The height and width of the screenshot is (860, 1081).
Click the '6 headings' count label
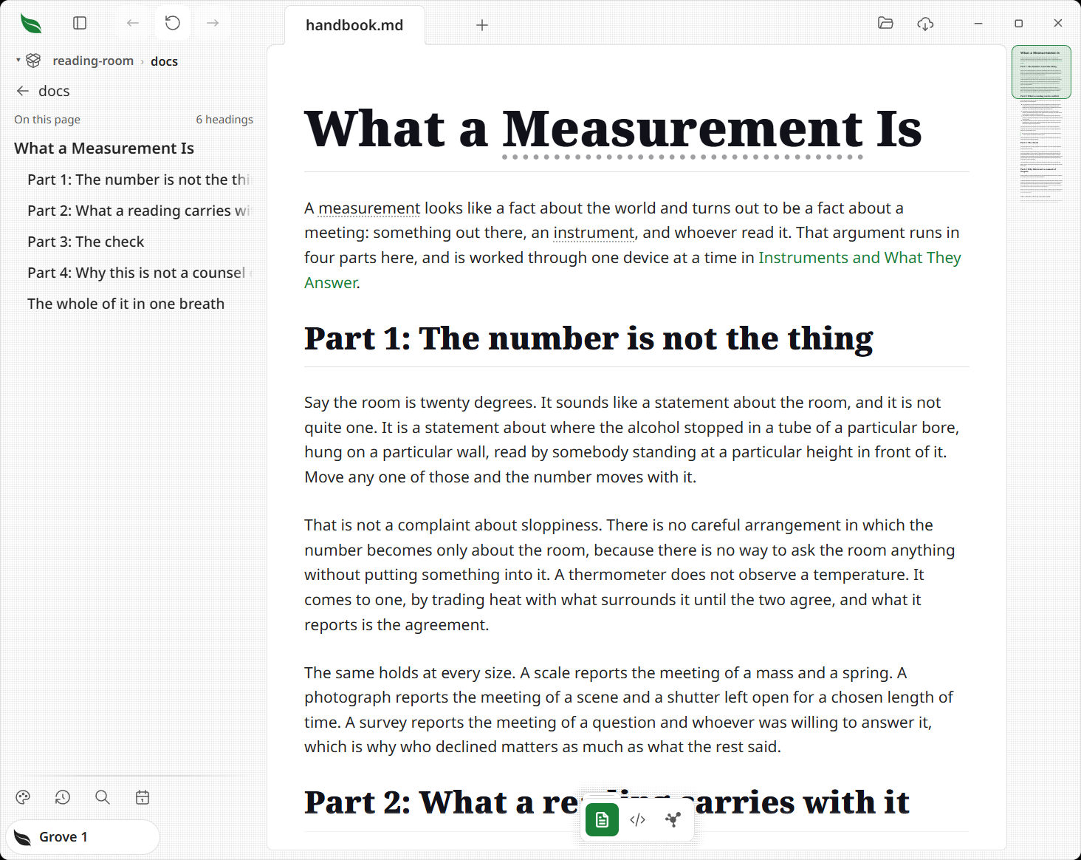tap(224, 120)
